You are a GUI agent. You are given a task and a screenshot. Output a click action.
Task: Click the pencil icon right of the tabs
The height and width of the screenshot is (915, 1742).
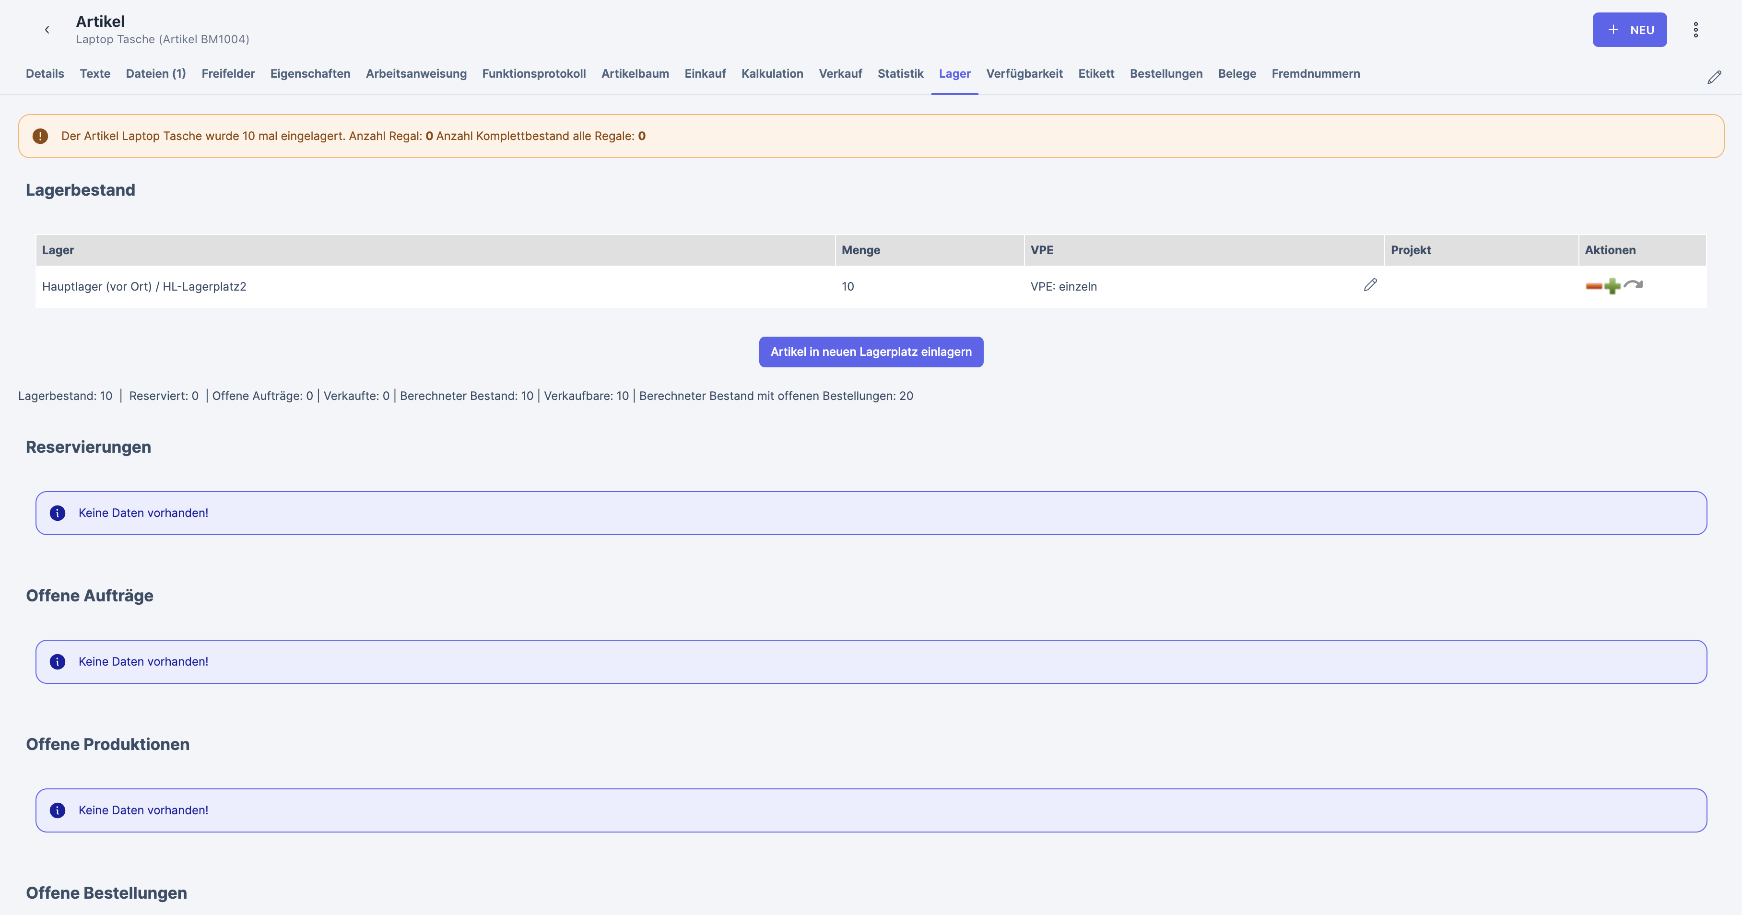point(1714,77)
